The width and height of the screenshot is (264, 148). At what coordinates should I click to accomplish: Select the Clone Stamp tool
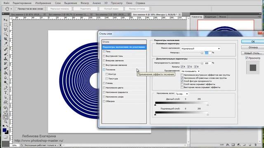click(5, 59)
